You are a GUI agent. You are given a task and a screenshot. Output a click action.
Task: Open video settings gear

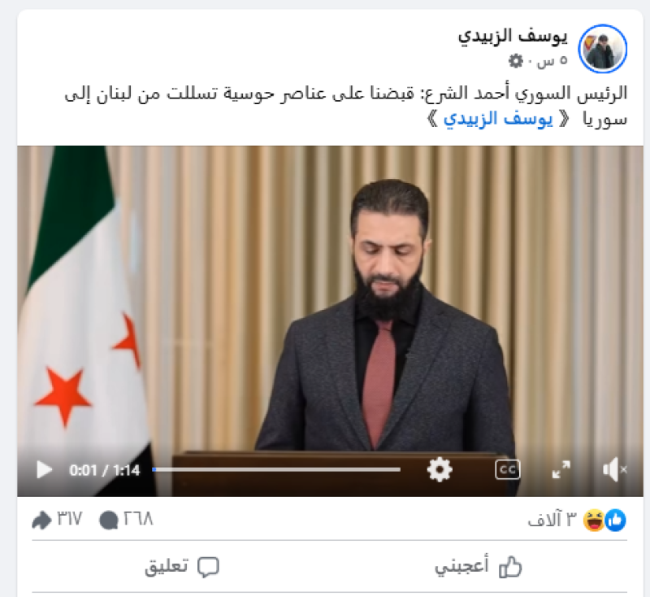click(x=440, y=469)
